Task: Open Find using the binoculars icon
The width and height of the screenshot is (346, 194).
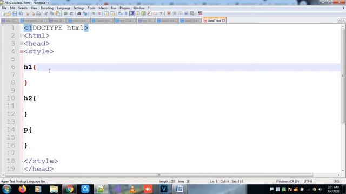Action: point(79,13)
